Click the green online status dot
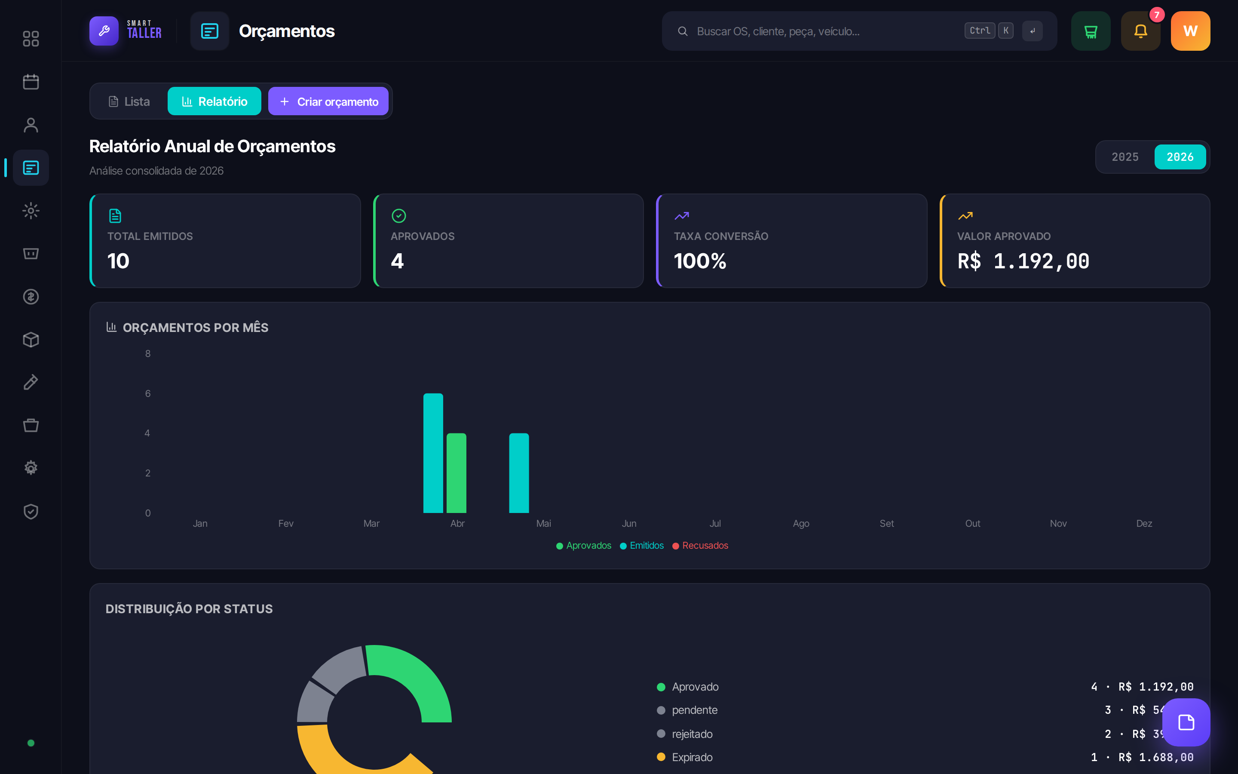This screenshot has width=1238, height=774. (x=31, y=743)
